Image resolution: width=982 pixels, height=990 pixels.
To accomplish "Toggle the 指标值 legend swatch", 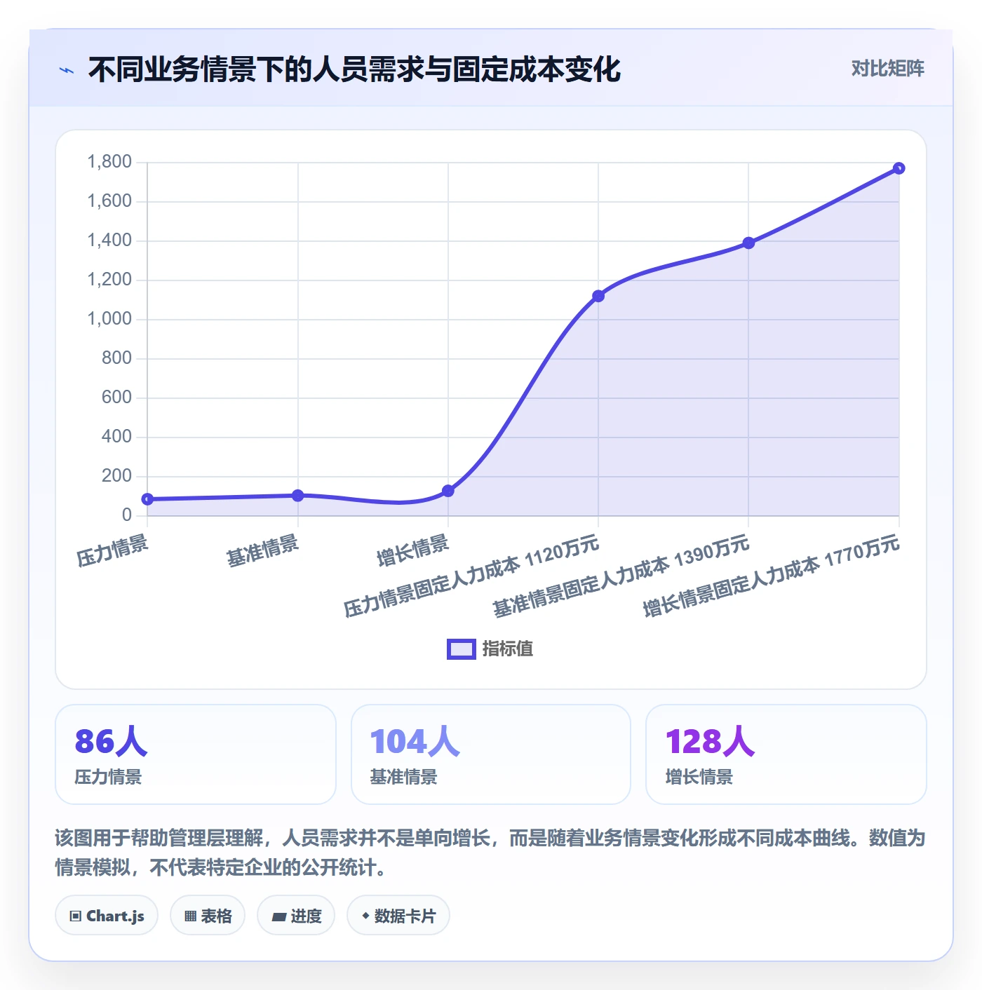I will point(462,649).
